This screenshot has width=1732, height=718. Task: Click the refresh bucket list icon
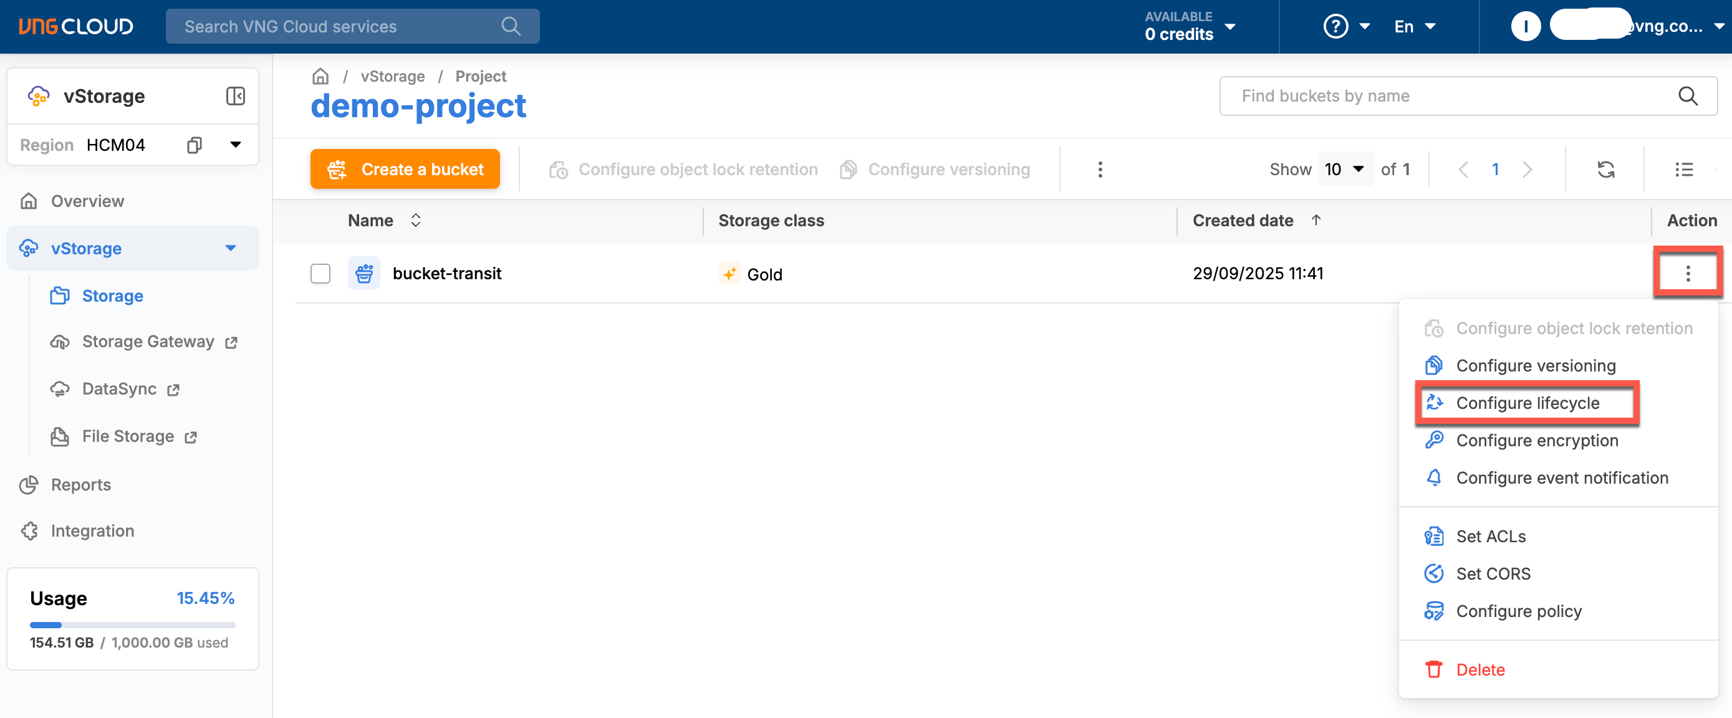point(1605,170)
